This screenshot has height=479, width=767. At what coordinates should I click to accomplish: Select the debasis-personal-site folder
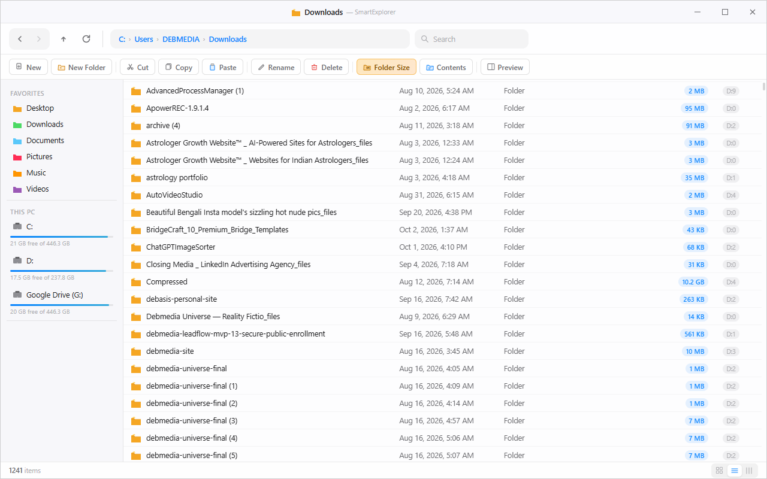click(444, 299)
